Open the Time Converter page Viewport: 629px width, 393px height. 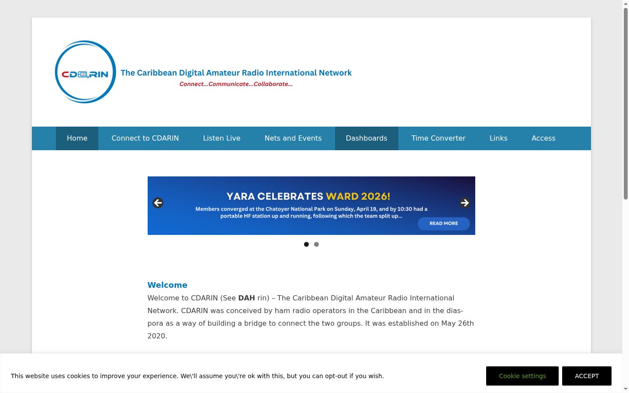pyautogui.click(x=439, y=138)
